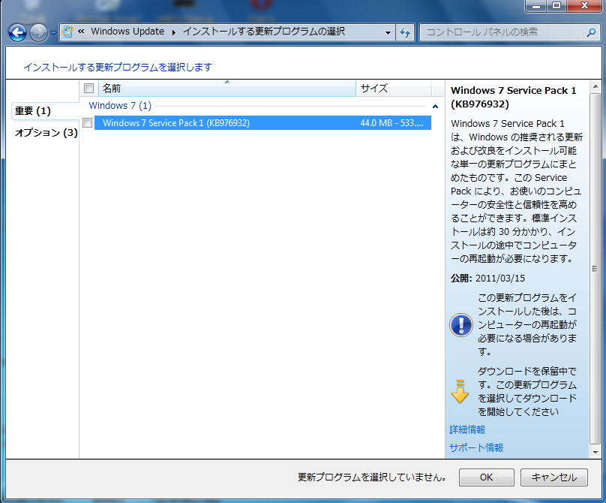606x503 pixels.
Task: Select the Windows 7 Service Pack 1 (KB976932) row
Action: click(262, 123)
